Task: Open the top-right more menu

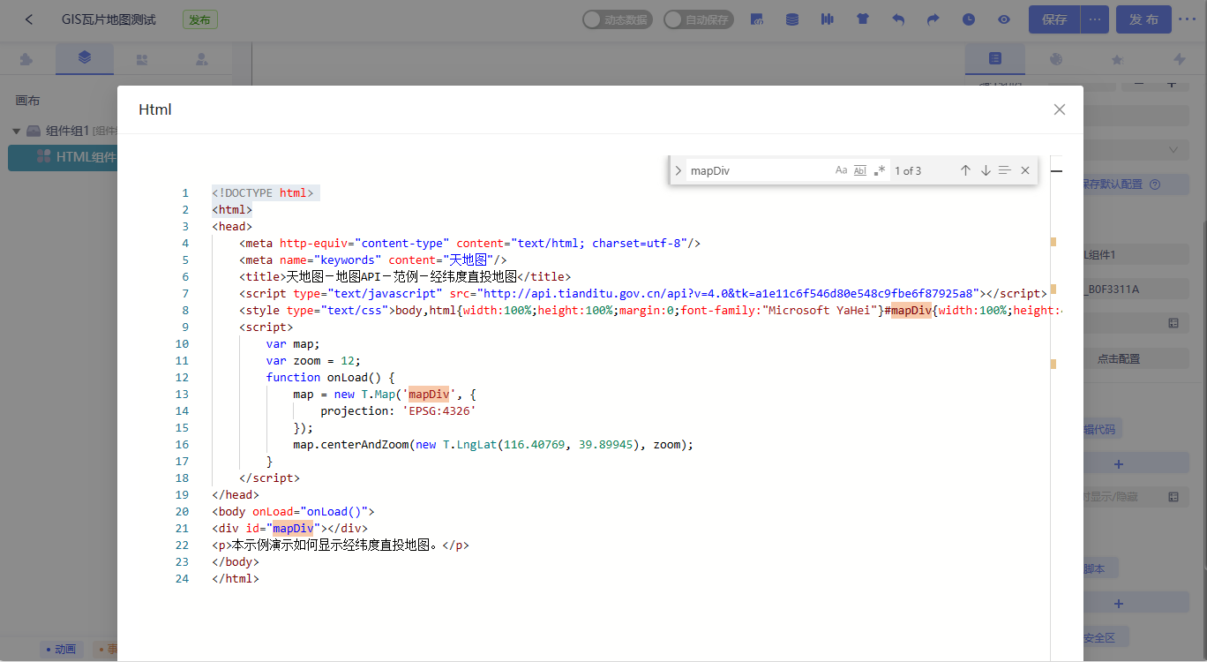Action: [1188, 19]
